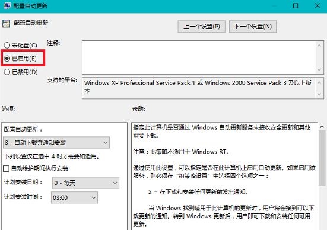Close the 配置自动更新 window
327x230 pixels.
click(318, 6)
